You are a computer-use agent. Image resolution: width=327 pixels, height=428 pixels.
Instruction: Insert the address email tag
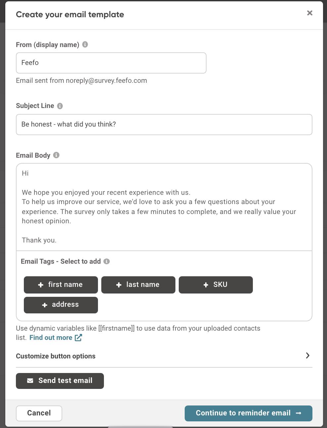coord(61,305)
